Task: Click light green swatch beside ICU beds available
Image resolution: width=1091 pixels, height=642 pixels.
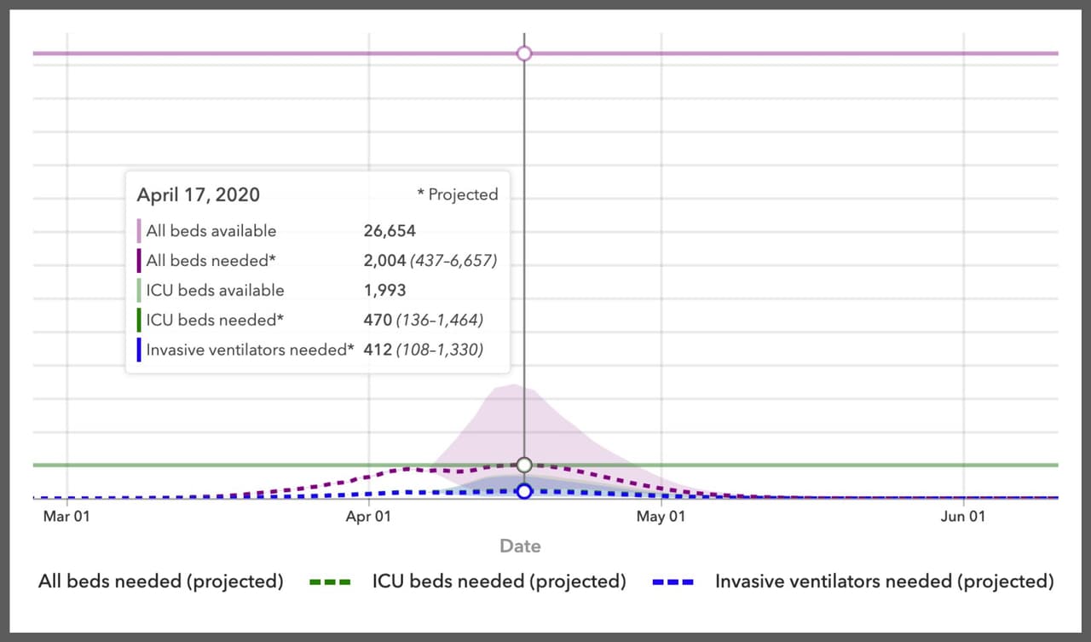Action: 139,291
